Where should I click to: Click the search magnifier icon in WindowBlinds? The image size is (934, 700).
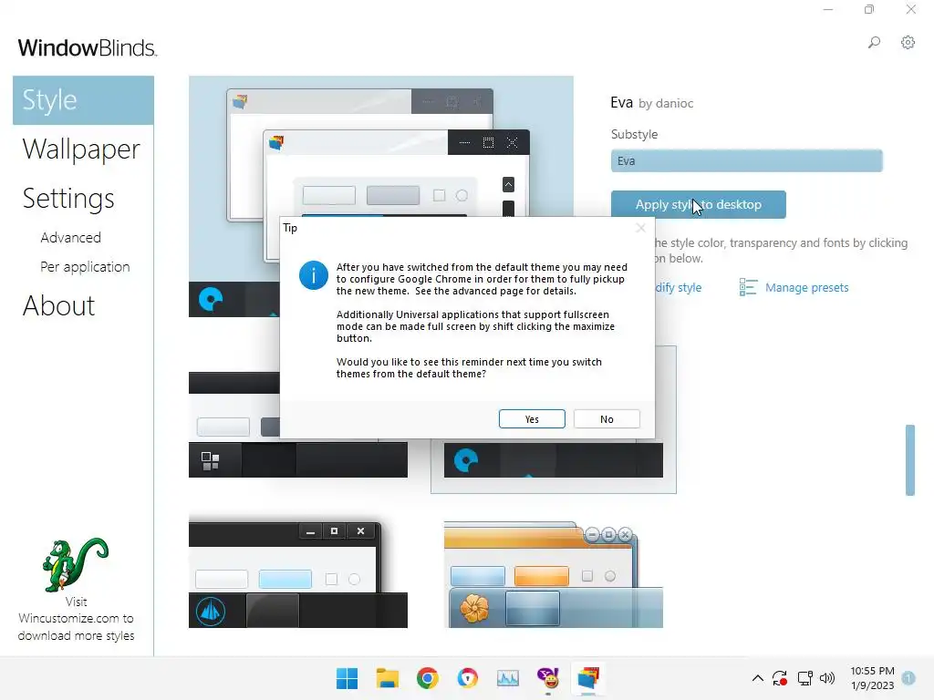tap(874, 42)
